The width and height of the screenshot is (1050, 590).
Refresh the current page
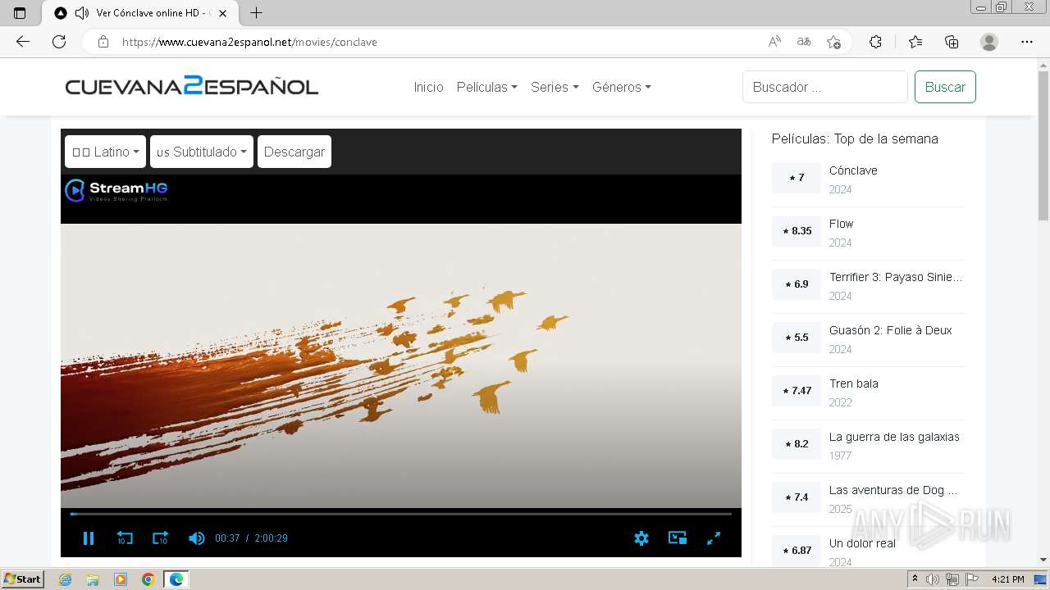59,42
